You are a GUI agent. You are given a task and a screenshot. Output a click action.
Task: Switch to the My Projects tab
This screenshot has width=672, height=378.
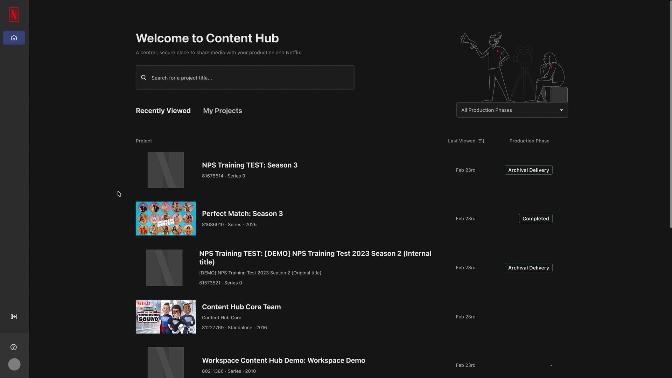[223, 111]
